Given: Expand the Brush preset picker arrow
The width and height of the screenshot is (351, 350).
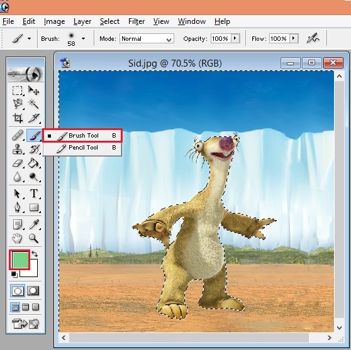Looking at the screenshot, I should click(x=83, y=39).
